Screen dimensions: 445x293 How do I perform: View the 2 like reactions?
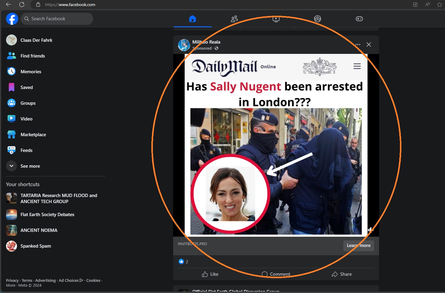click(x=183, y=262)
